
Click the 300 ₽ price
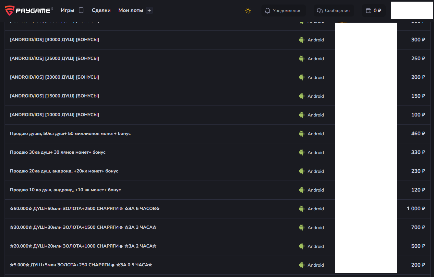[418, 40]
